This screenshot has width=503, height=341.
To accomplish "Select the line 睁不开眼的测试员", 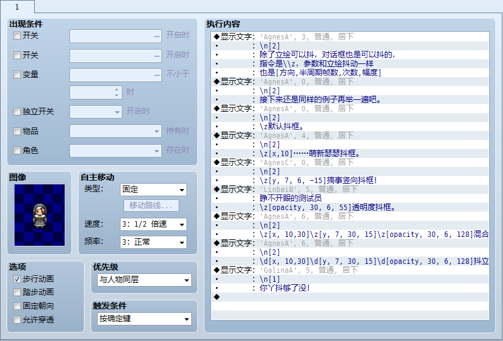I will point(350,198).
